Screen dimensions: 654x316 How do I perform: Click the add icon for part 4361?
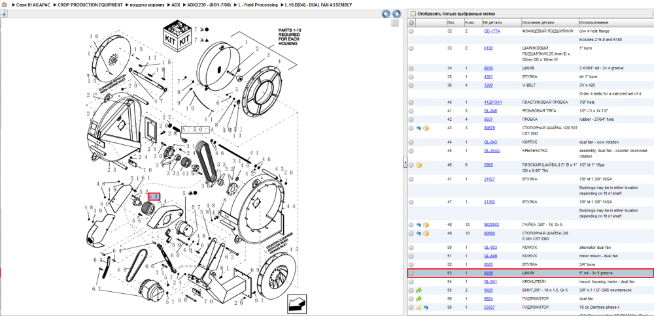tap(411, 76)
